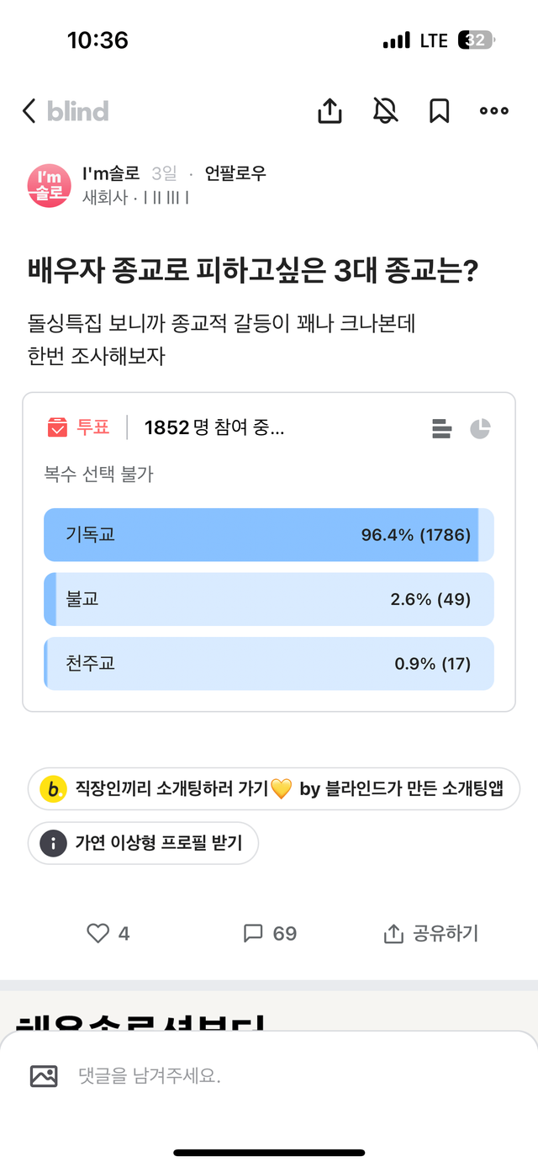Image resolution: width=538 pixels, height=1167 pixels.
Task: Tap 공유하기 share button
Action: point(430,933)
